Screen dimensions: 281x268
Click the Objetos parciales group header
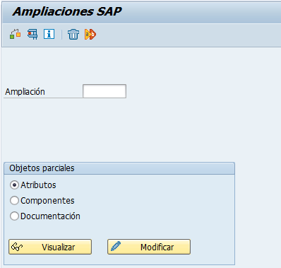pyautogui.click(x=119, y=168)
